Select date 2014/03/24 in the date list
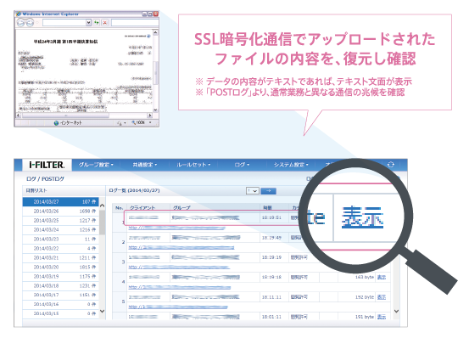 coord(61,229)
